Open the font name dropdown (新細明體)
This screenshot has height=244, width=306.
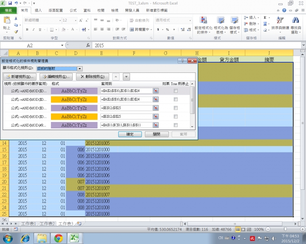[60, 20]
